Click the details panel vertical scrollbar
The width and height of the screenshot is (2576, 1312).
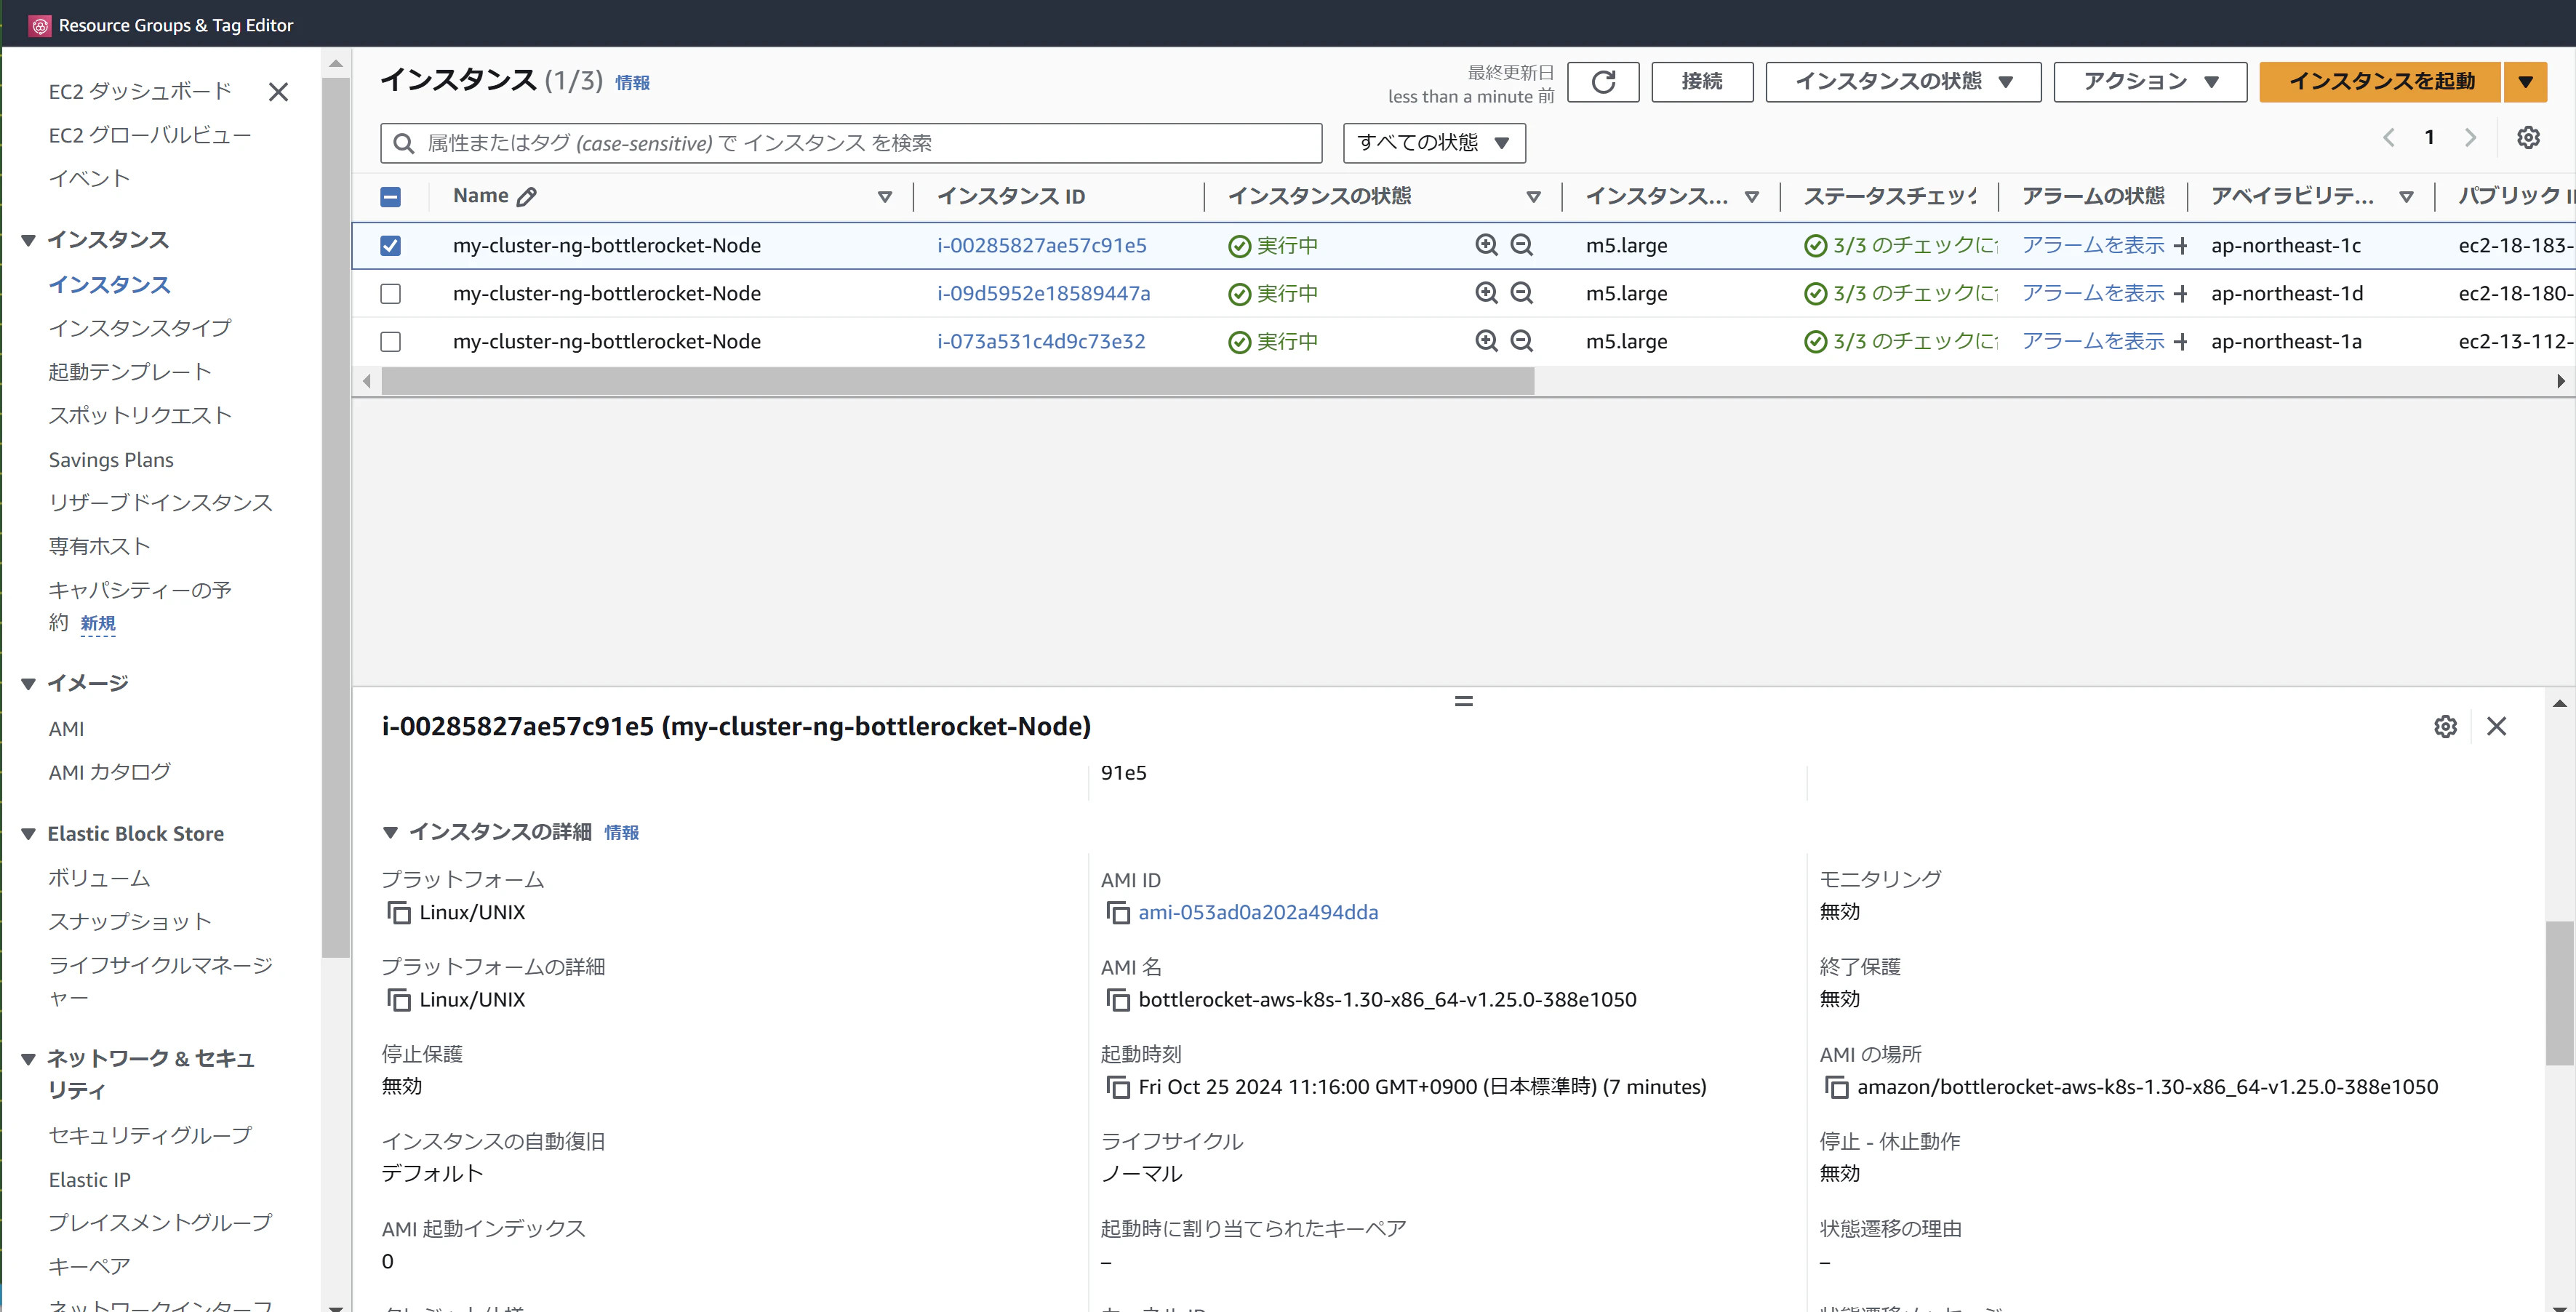pos(2559,993)
